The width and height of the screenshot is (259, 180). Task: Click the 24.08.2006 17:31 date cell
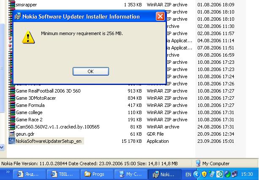click(x=215, y=127)
